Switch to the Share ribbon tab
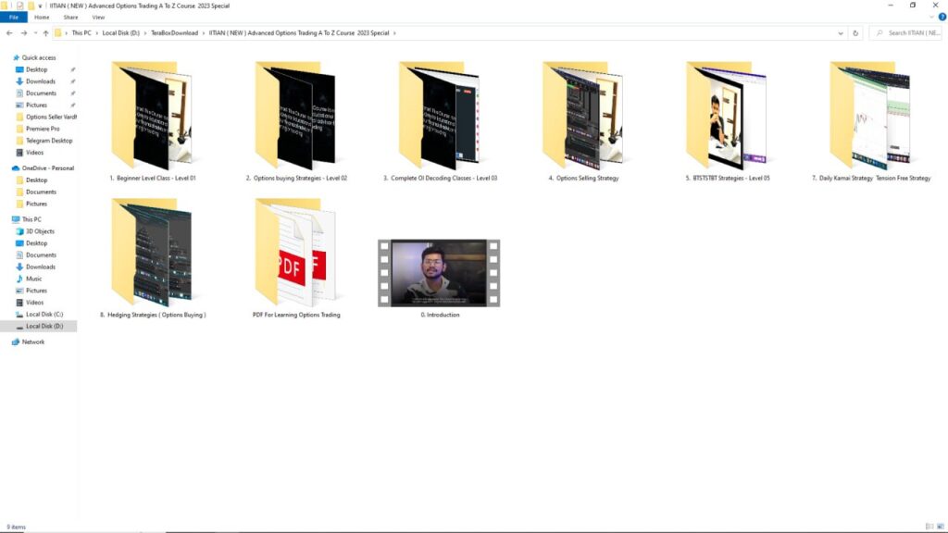Image resolution: width=948 pixels, height=533 pixels. coord(70,18)
